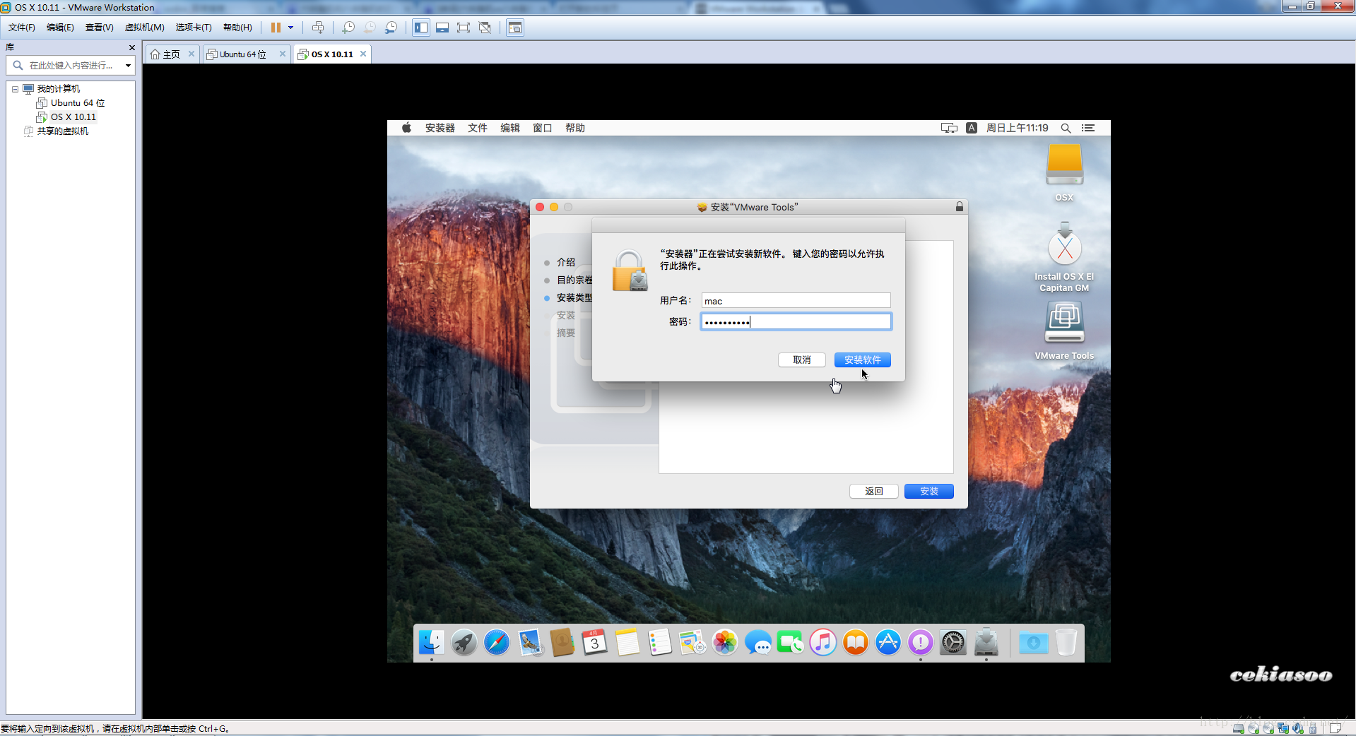Click 介绍 step in installer sidebar
1356x736 pixels.
point(566,262)
